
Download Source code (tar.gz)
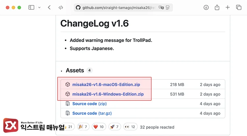pyautogui.click(x=92, y=113)
